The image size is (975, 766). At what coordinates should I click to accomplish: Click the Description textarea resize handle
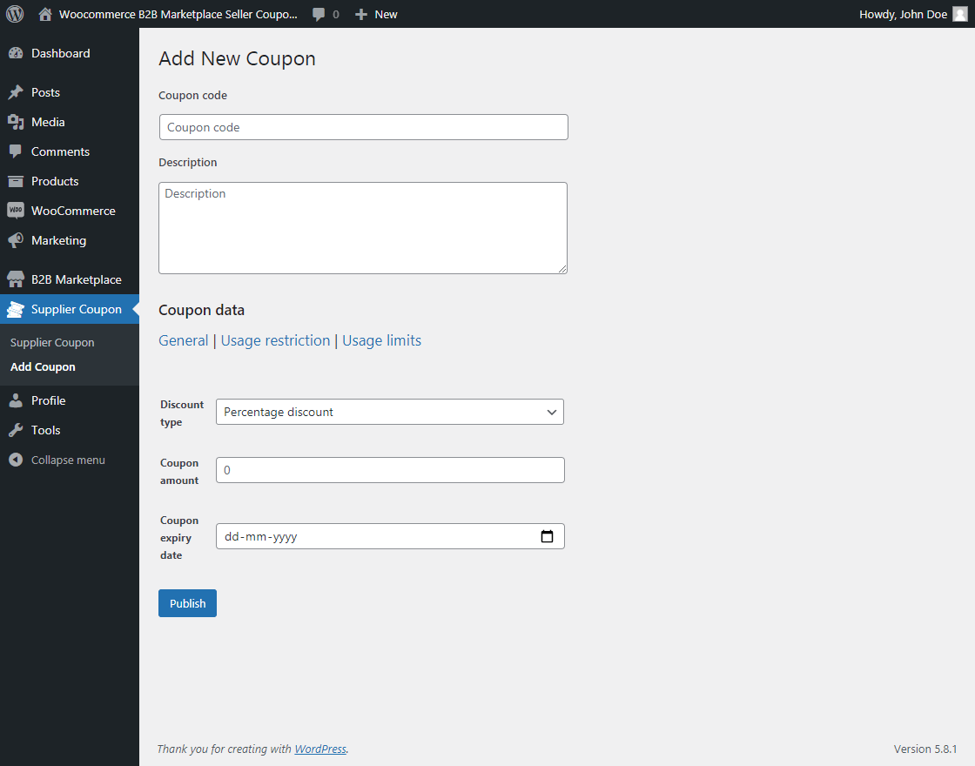click(x=562, y=269)
